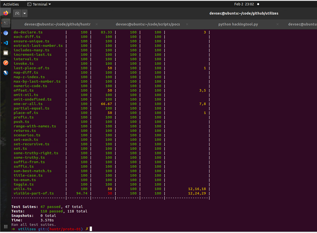The height and width of the screenshot is (233, 317).
Task: Click the ensure-unique.ts file name
Action: [x=31, y=41]
